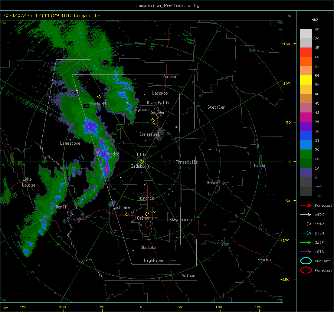Click the green 20-30 dBZ swatch
The height and width of the screenshot is (312, 334).
click(x=306, y=154)
